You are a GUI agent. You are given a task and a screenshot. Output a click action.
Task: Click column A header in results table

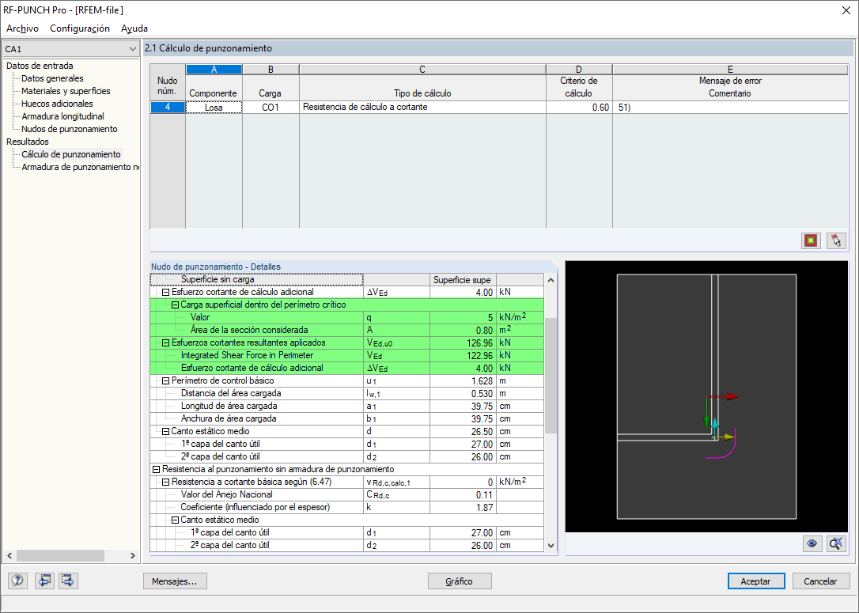click(x=214, y=70)
